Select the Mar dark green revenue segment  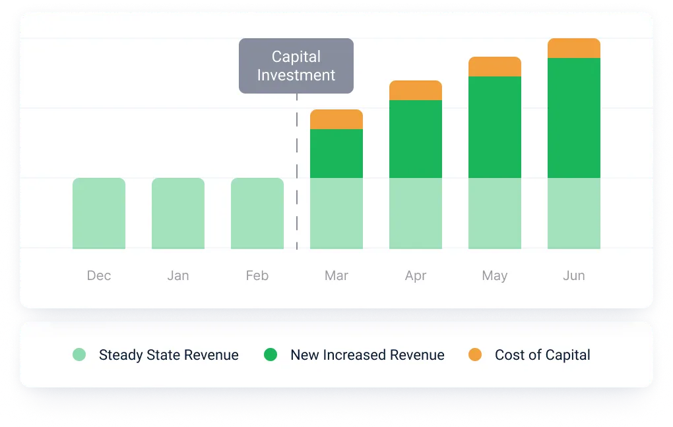[336, 154]
